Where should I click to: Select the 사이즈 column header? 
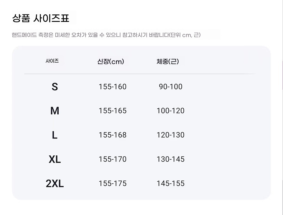tap(52, 61)
